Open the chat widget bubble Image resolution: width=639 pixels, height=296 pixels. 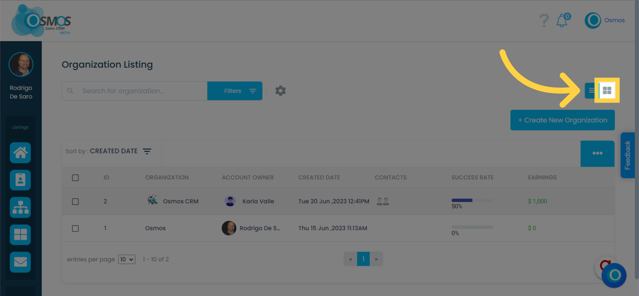614,275
